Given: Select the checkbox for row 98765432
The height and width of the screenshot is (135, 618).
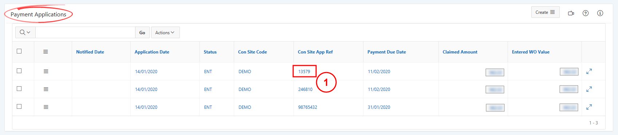Looking at the screenshot, I should pyautogui.click(x=19, y=107).
